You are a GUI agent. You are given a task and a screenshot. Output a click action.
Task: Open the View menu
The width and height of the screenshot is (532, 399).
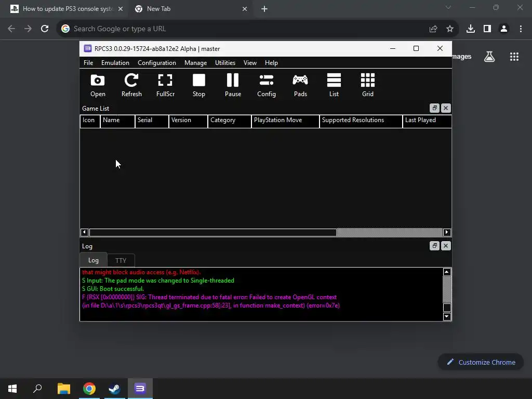pos(250,63)
